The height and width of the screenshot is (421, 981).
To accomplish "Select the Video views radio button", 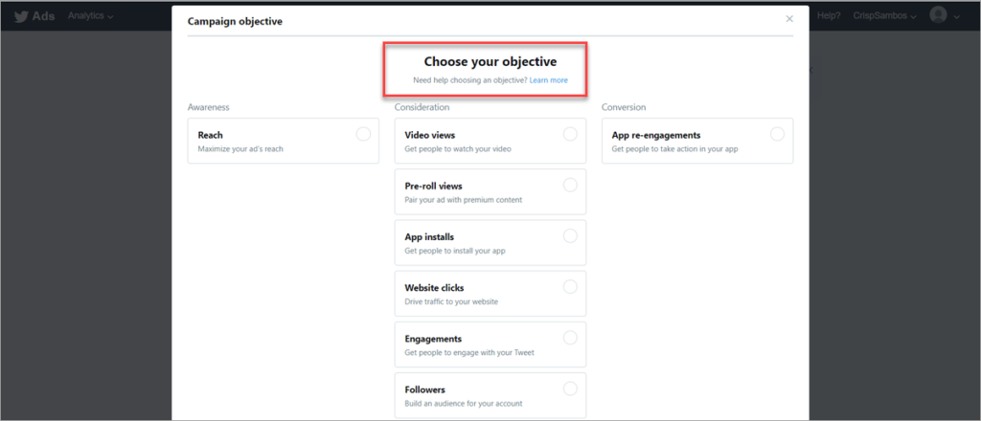I will click(x=570, y=134).
